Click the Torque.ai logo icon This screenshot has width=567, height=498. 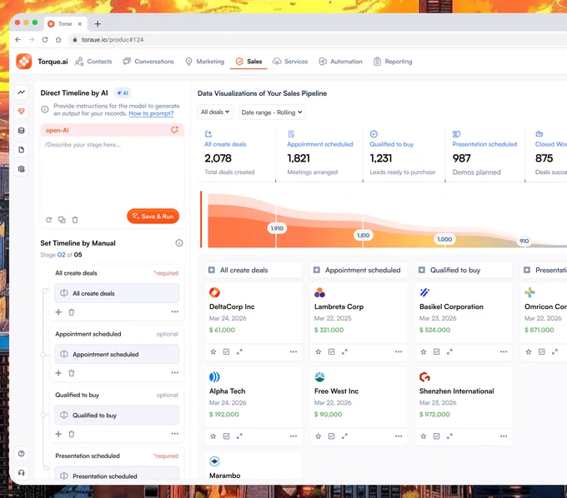(24, 62)
